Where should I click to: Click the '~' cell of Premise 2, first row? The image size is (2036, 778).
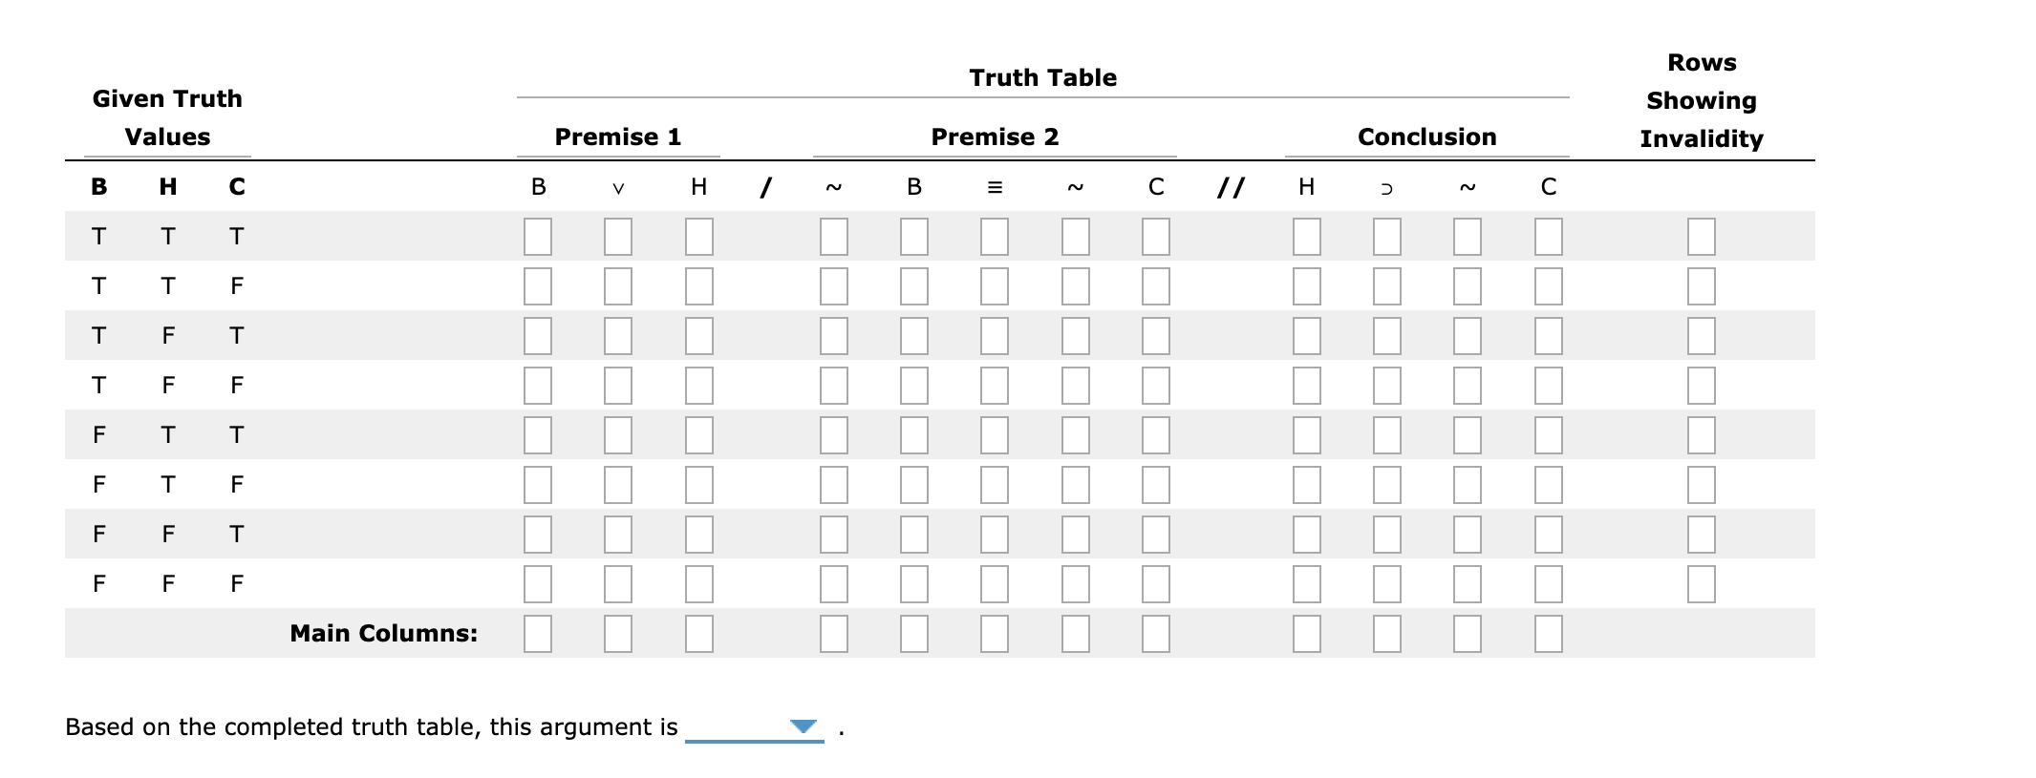tap(830, 236)
